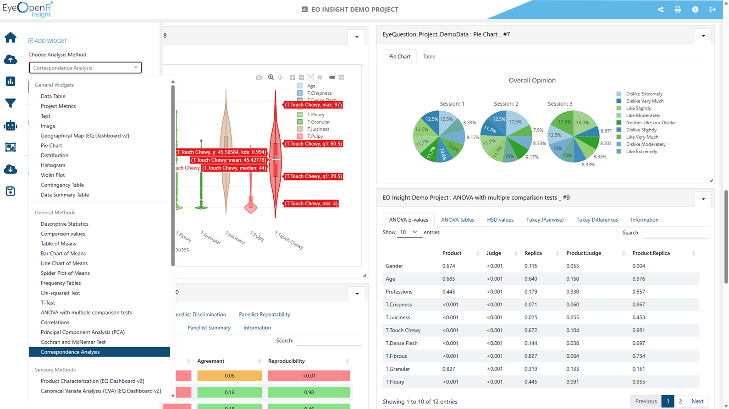729x409 pixels.
Task: Click the ADD WIDGET link
Action: [48, 41]
